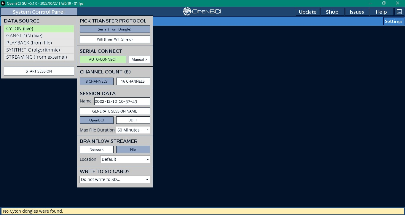Click the OpenBCI logo in the header
The width and height of the screenshot is (405, 215).
[x=202, y=12]
